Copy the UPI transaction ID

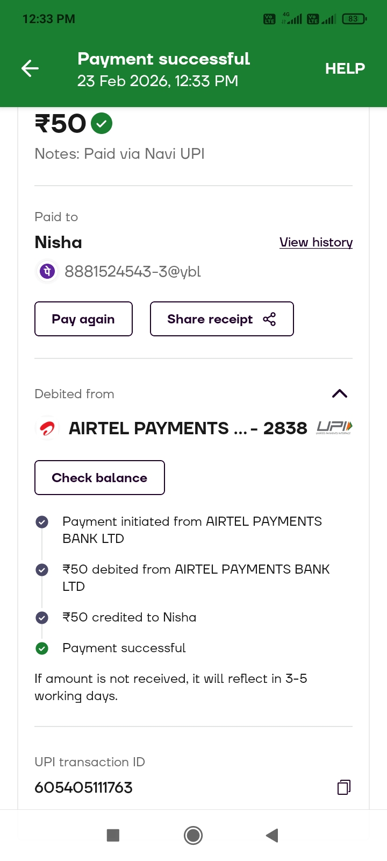(343, 787)
